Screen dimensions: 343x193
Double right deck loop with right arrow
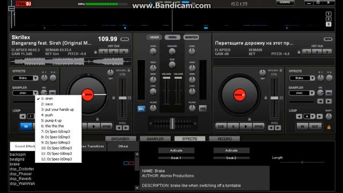tap(319, 116)
